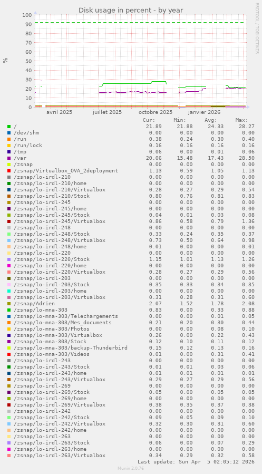
Task: Click the 'janvier 2026' x-axis label
Action: point(206,112)
